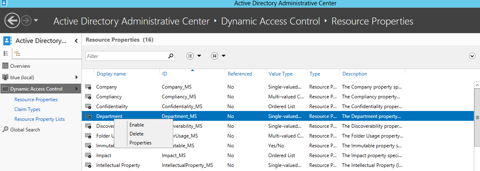
Task: Click the Yes/No value type cell
Action: 276,145
